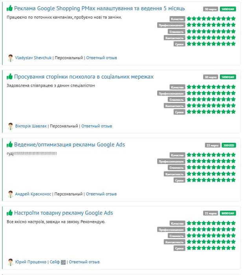Open Ведение/оптимизация рекламы Google Ads title
This screenshot has width=244, height=275.
tap(69, 144)
